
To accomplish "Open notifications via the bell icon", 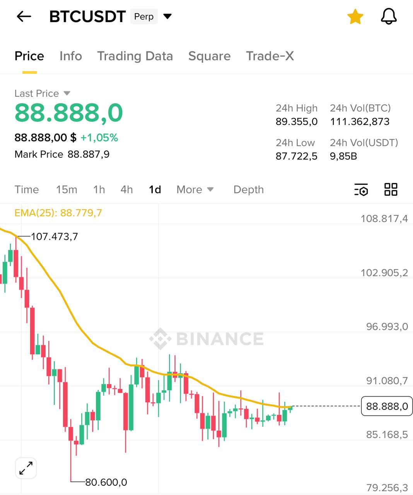I will coord(389,16).
